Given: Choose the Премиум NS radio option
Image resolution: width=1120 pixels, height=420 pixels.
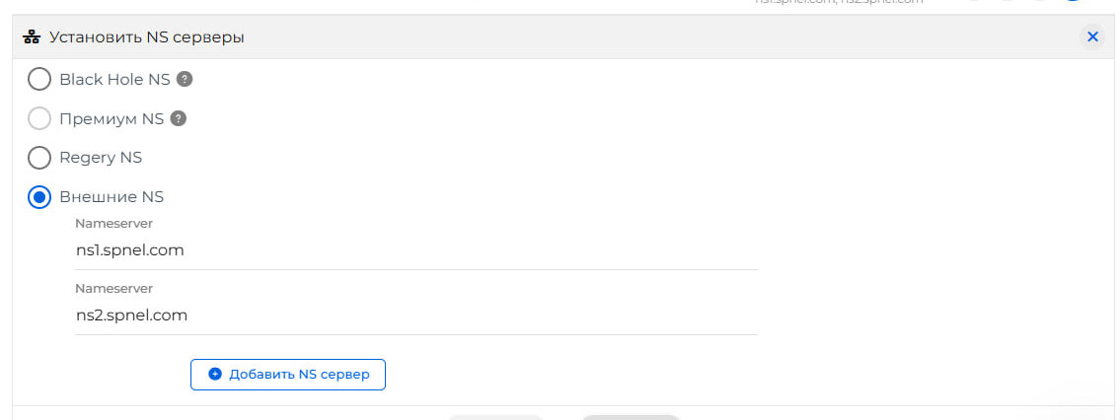Looking at the screenshot, I should (39, 118).
